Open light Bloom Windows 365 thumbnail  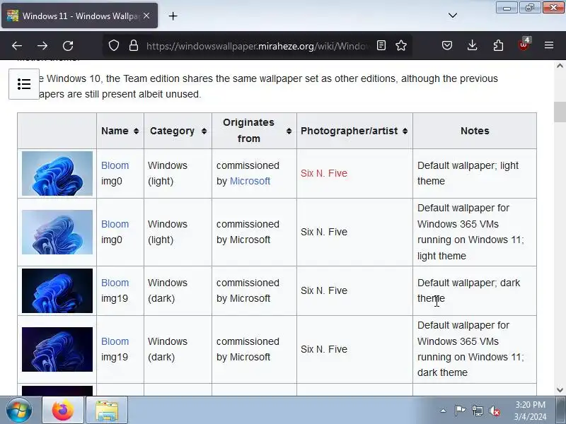point(57,232)
